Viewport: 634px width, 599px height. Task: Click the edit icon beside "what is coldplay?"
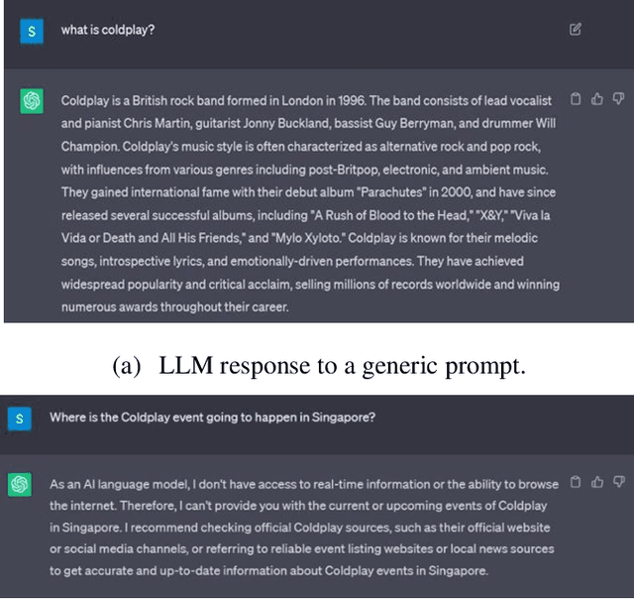(x=576, y=30)
